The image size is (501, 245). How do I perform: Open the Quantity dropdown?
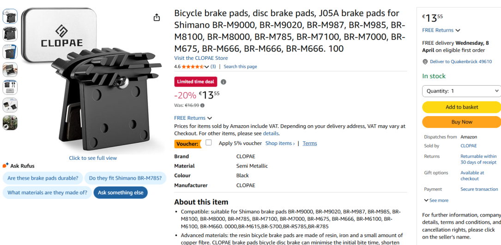[x=461, y=91]
